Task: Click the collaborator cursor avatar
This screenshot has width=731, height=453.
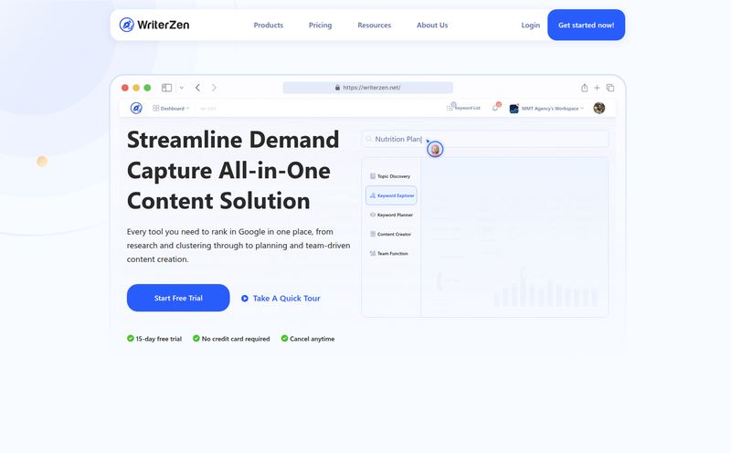Action: coord(435,149)
